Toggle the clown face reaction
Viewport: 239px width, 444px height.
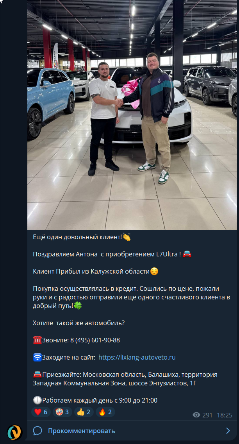tap(62, 412)
